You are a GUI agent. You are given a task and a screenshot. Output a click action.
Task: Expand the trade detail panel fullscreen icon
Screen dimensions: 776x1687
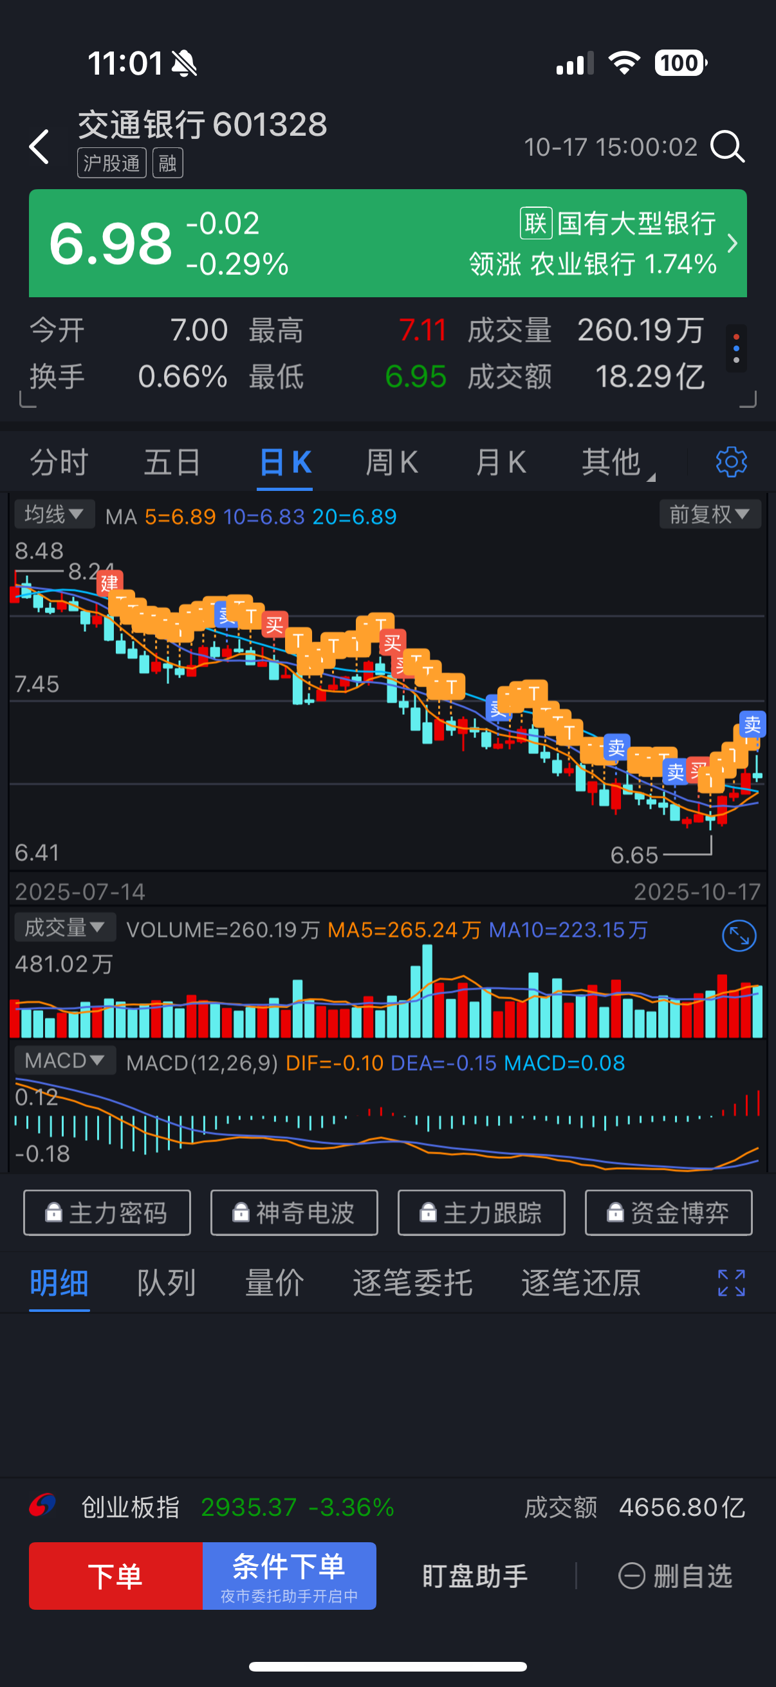[731, 1283]
